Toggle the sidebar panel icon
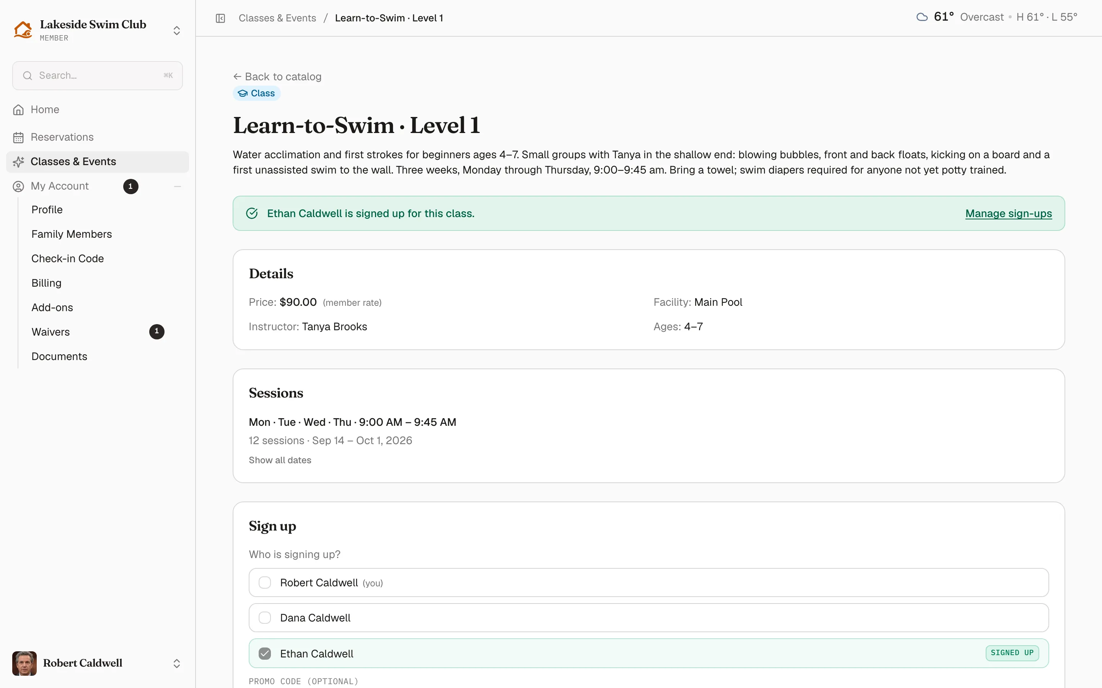 point(220,18)
